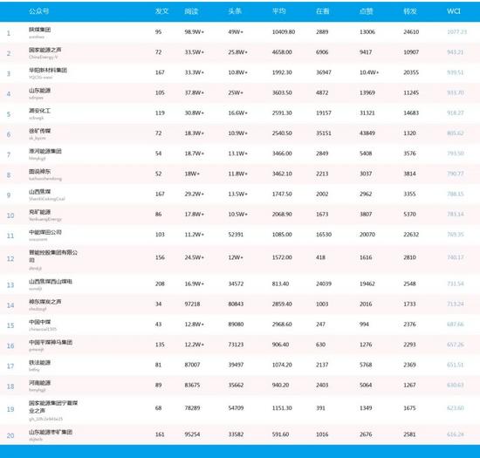Click the 公众号 column header
480x458 pixels.
click(x=38, y=11)
